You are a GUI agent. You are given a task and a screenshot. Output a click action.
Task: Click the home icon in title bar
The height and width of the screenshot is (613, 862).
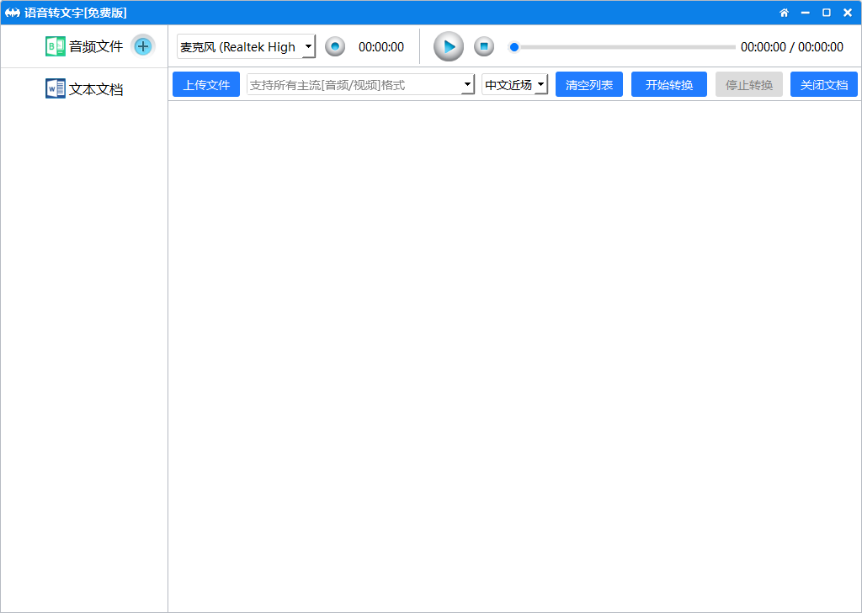pos(784,13)
